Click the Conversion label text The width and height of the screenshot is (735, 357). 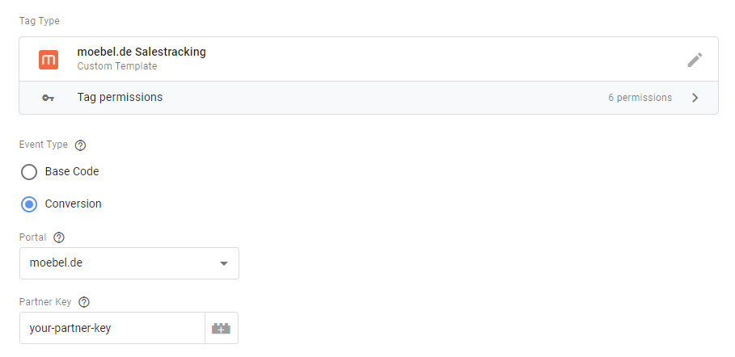[x=73, y=204]
